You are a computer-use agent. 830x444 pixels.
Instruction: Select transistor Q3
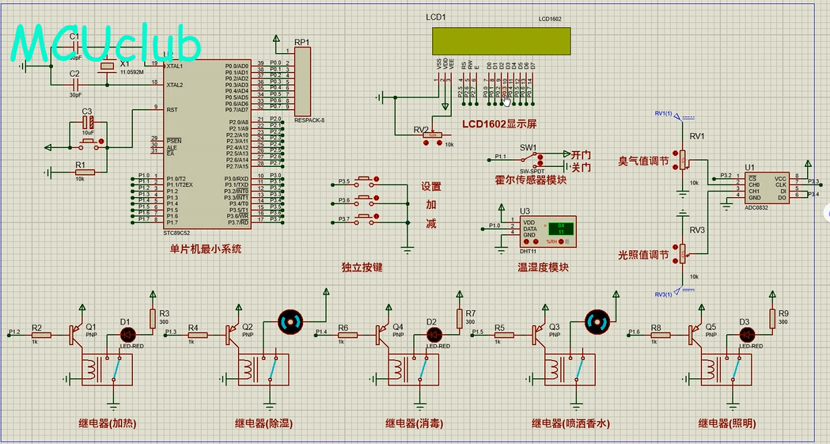click(540, 335)
